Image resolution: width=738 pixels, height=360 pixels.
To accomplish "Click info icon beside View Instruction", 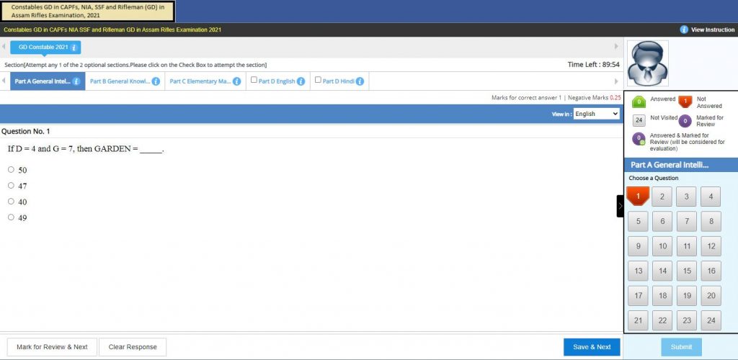I will coord(684,30).
